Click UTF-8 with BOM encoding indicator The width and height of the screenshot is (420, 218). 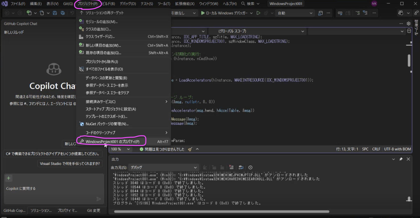(397, 149)
